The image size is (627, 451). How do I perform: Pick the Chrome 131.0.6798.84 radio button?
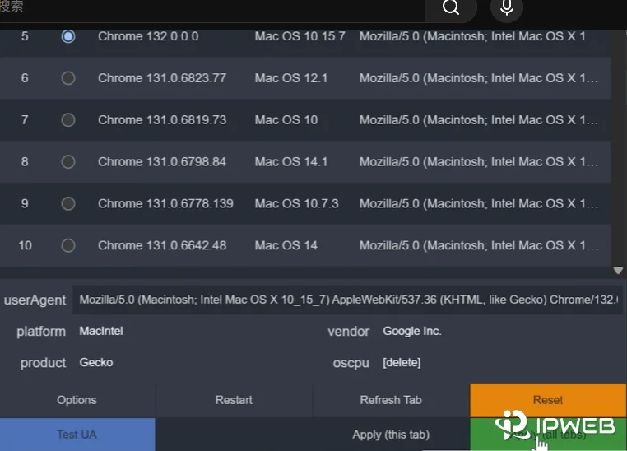tap(68, 162)
